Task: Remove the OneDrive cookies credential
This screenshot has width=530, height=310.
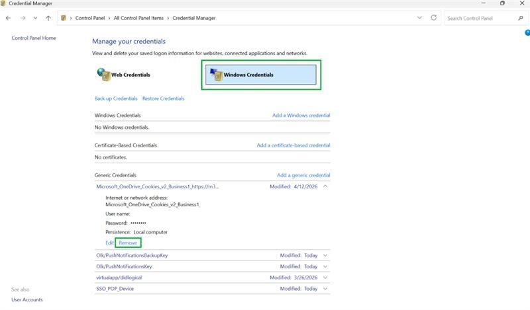Action: (128, 243)
